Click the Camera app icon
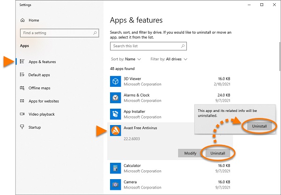The image size is (281, 195). click(115, 184)
